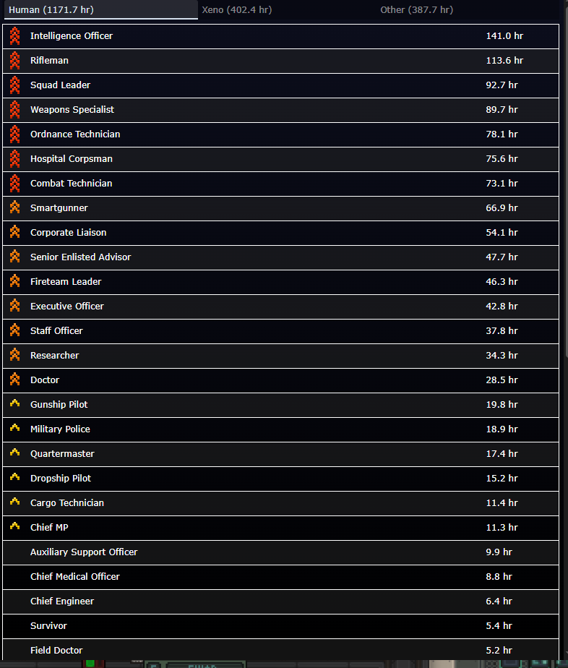Open the Other playtime tab
Screen dimensions: 568x668
click(x=416, y=10)
